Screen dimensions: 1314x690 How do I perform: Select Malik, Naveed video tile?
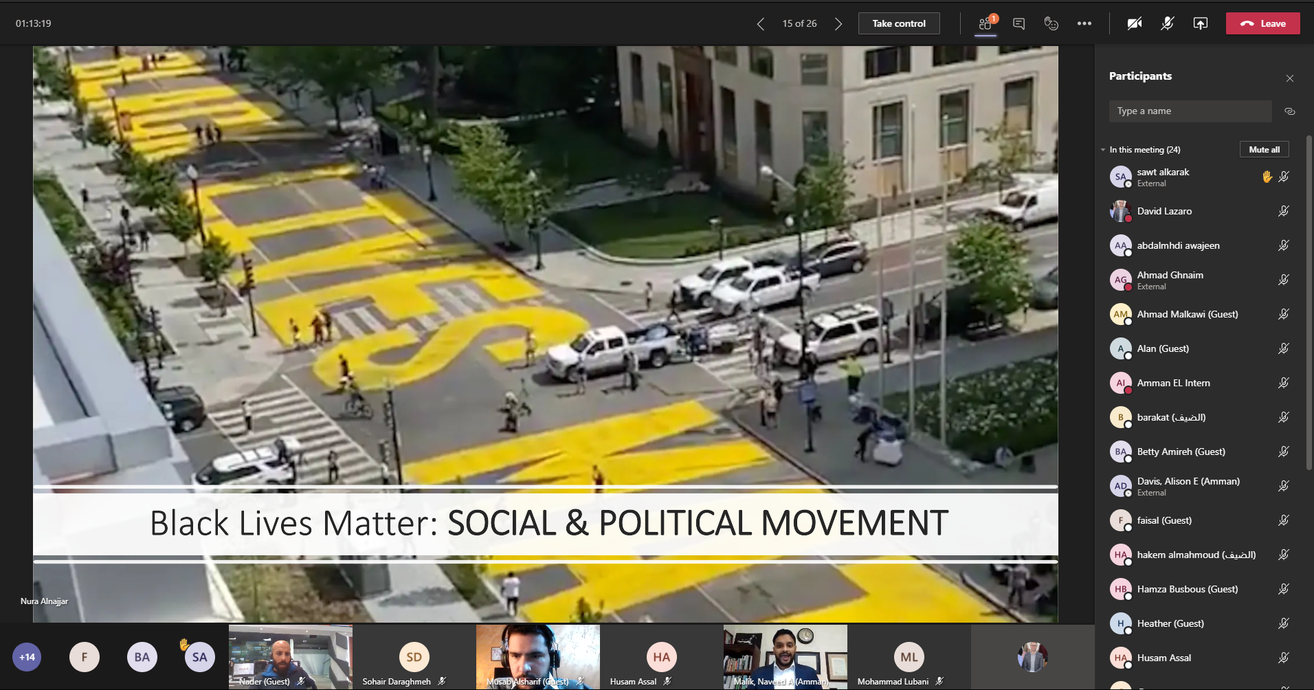point(786,657)
